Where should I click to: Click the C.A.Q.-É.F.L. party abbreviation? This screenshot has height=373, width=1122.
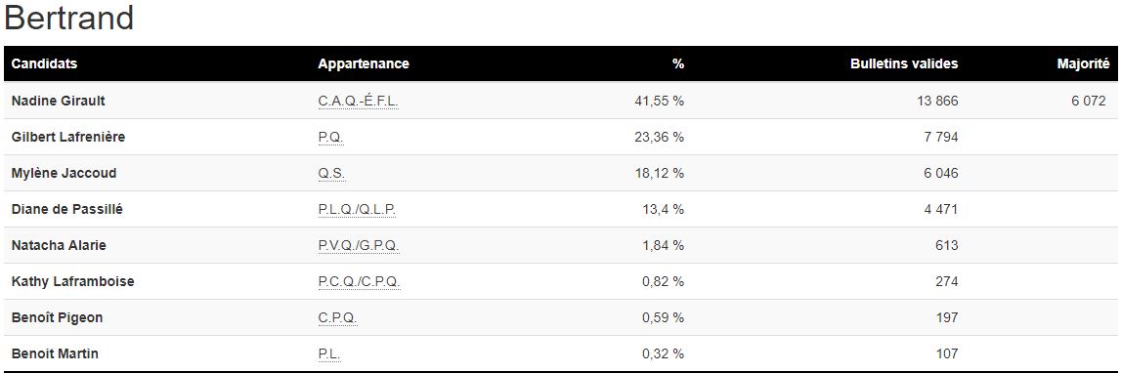click(x=358, y=101)
